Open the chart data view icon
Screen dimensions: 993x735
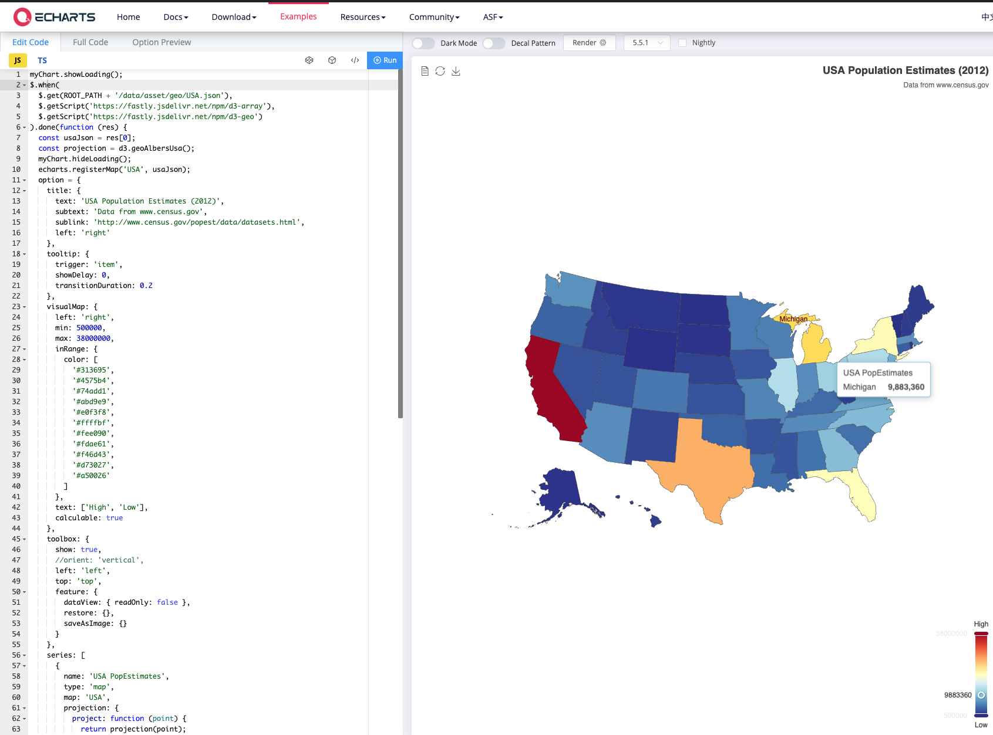click(425, 71)
